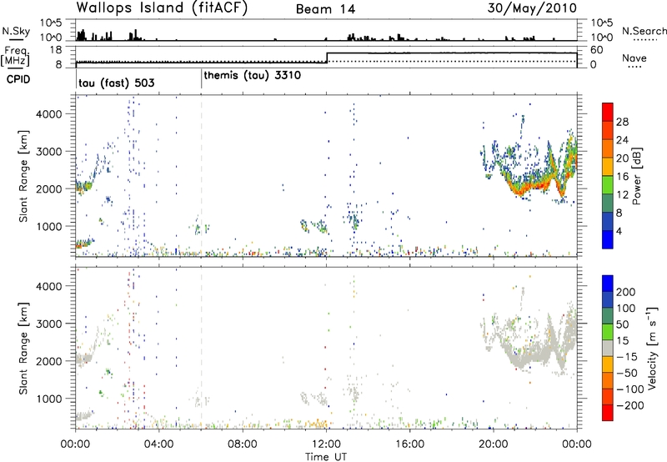Click the 'Time UT' axis title

point(326,457)
